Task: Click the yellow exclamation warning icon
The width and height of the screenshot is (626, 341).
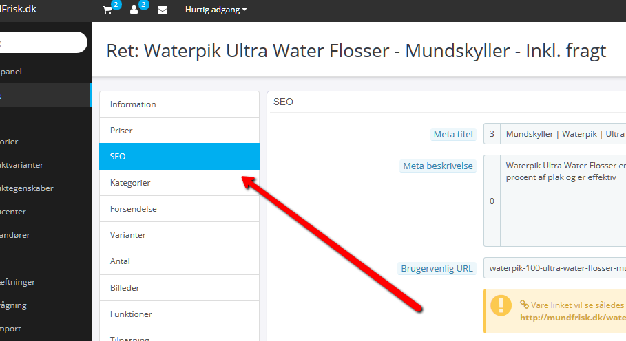Action: 501,305
